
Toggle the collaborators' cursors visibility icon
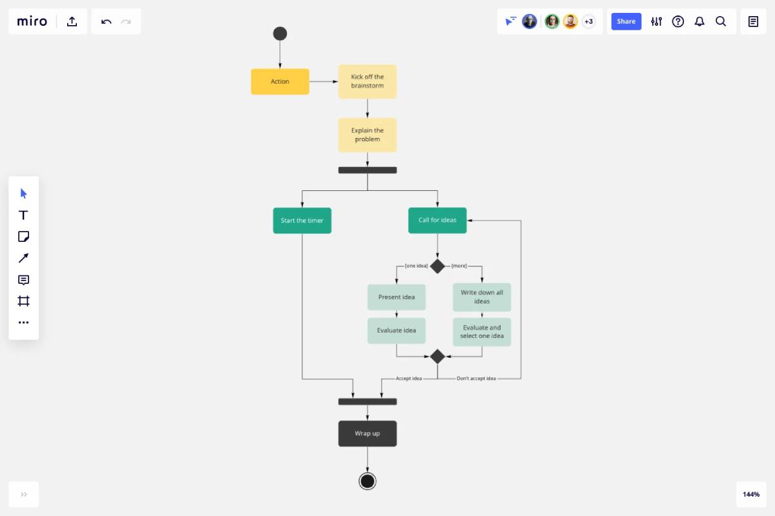point(511,21)
